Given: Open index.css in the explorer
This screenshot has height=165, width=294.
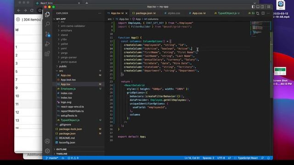Looking at the screenshot, I should coord(66,93).
